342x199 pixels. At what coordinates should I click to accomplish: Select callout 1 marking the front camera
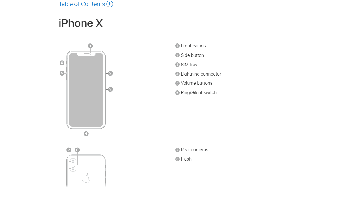click(x=90, y=45)
